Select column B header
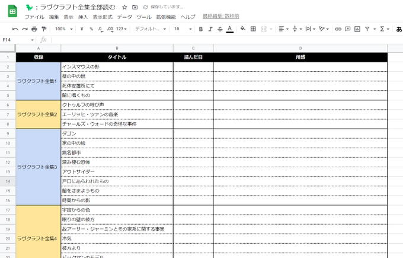Image resolution: width=403 pixels, height=258 pixels. click(117, 49)
